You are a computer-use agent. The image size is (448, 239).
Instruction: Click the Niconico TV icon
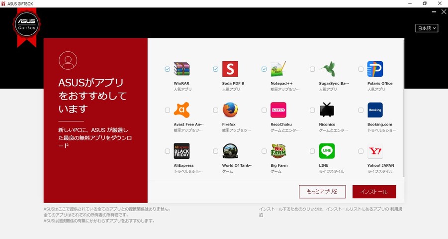point(327,110)
